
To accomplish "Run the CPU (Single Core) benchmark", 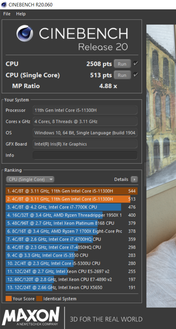I will (122, 75).
